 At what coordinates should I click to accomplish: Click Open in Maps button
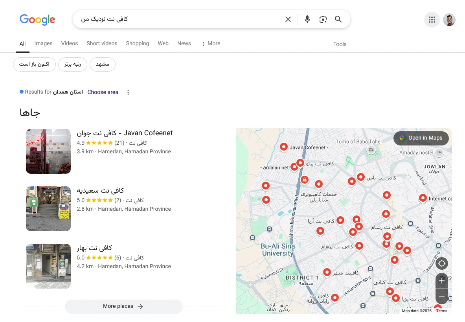(x=421, y=138)
